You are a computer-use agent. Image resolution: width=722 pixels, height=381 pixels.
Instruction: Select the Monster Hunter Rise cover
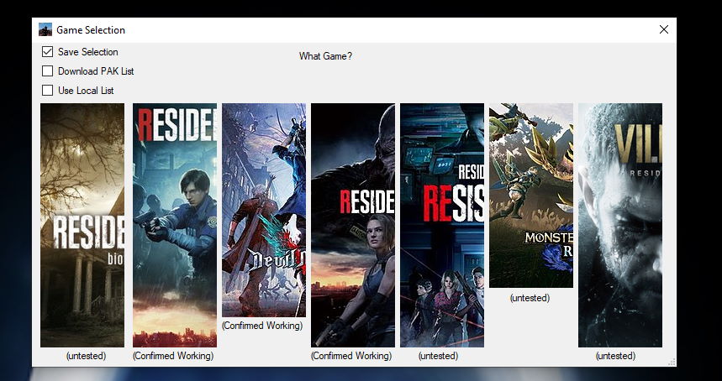coord(531,196)
